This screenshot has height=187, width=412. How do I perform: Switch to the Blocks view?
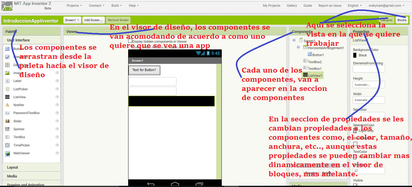tap(402, 20)
